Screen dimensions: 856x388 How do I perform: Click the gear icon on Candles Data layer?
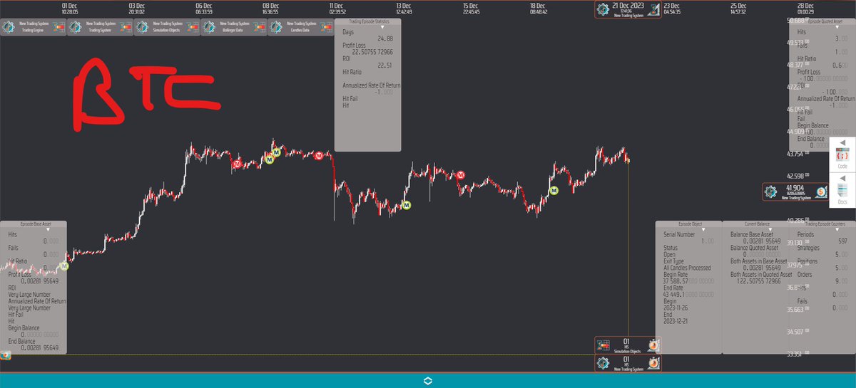tap(277, 27)
